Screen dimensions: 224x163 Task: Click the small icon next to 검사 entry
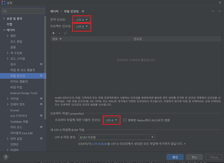(x=41, y=64)
